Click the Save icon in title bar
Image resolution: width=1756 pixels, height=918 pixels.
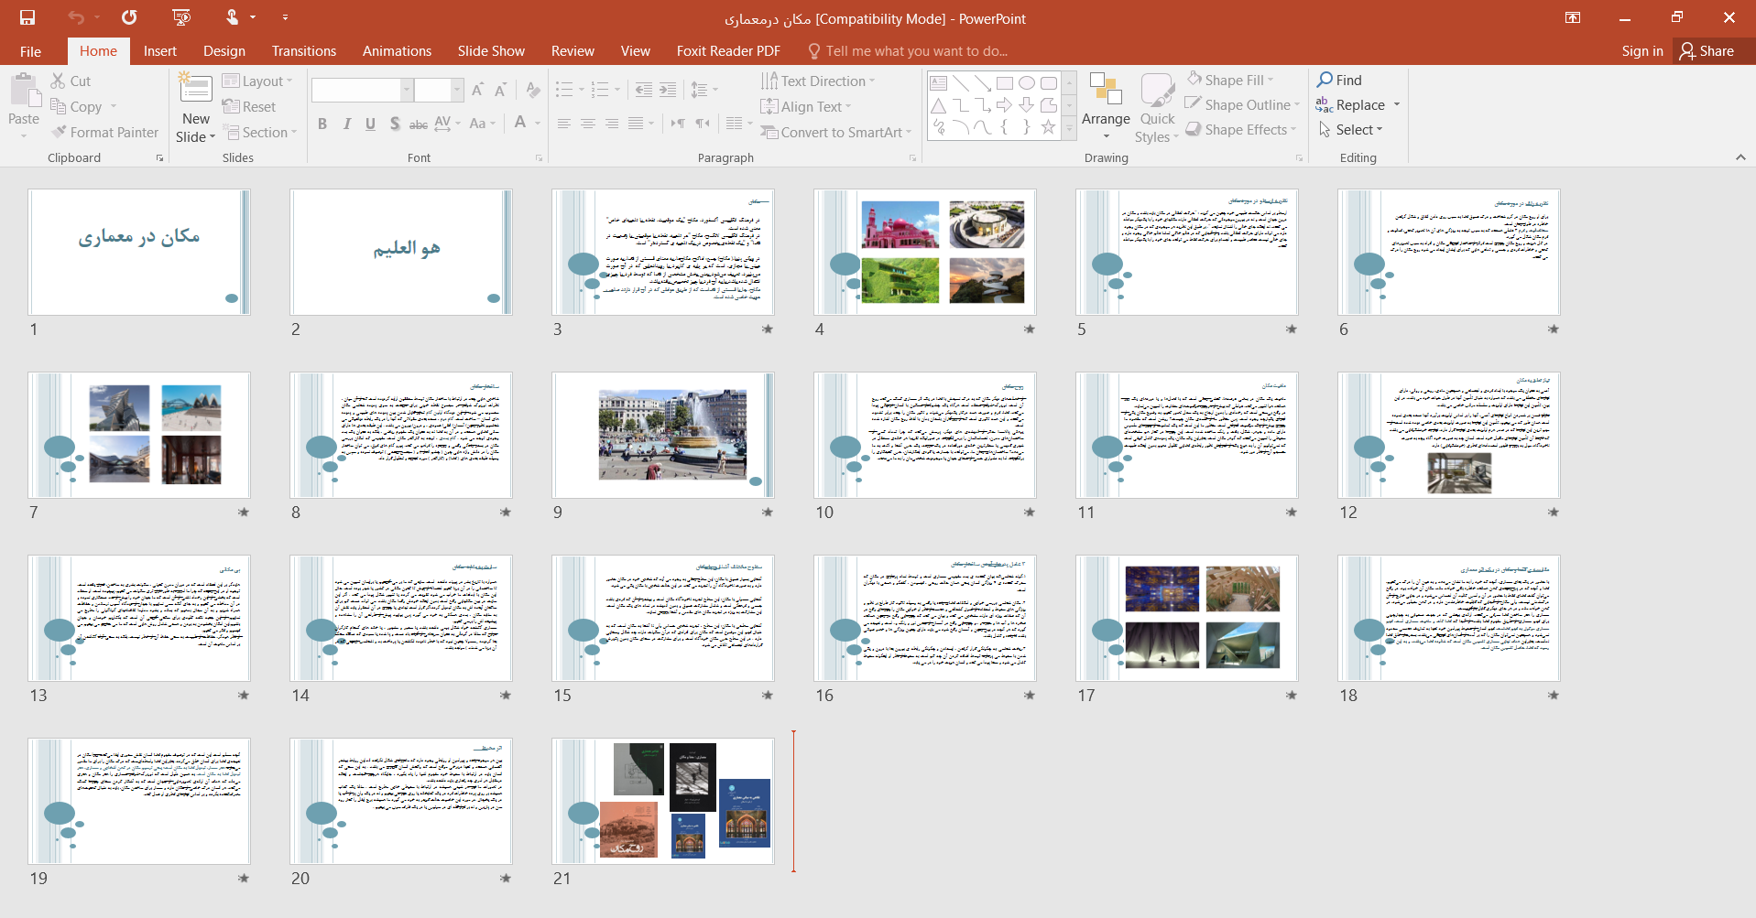click(x=27, y=17)
